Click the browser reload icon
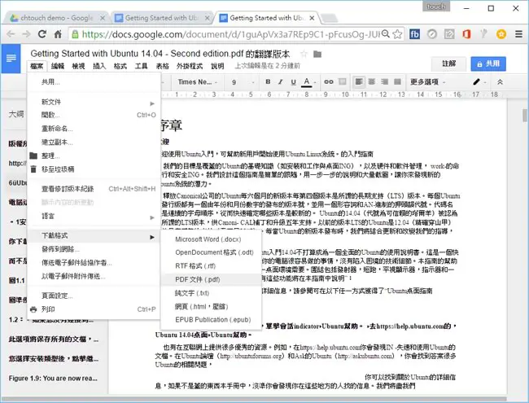The height and width of the screenshot is (403, 529). click(42, 34)
